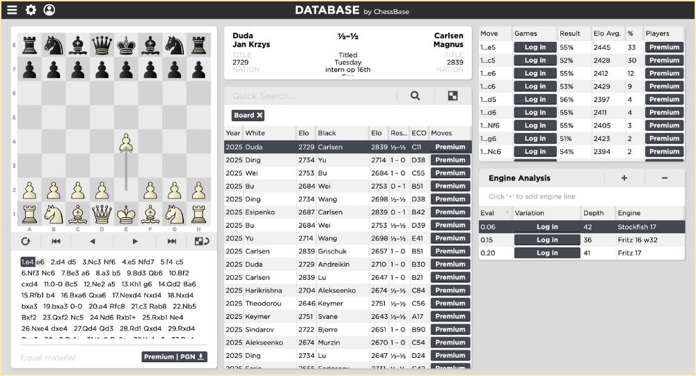Select the Sindarov vs Bjerre game

tap(347, 329)
